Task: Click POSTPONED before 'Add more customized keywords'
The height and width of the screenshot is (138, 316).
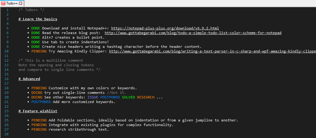Action: (41, 102)
